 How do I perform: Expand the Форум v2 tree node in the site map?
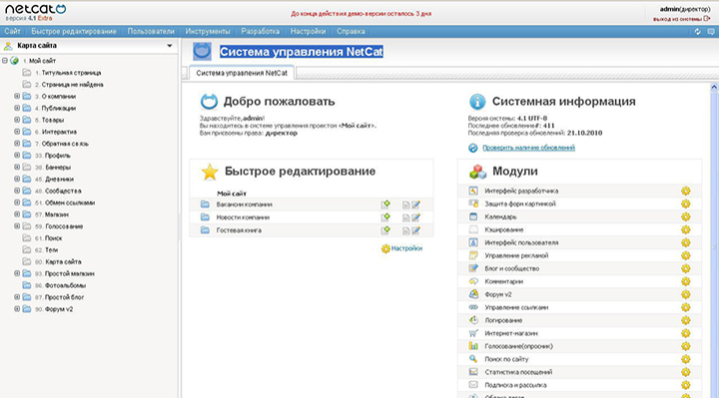coord(17,309)
